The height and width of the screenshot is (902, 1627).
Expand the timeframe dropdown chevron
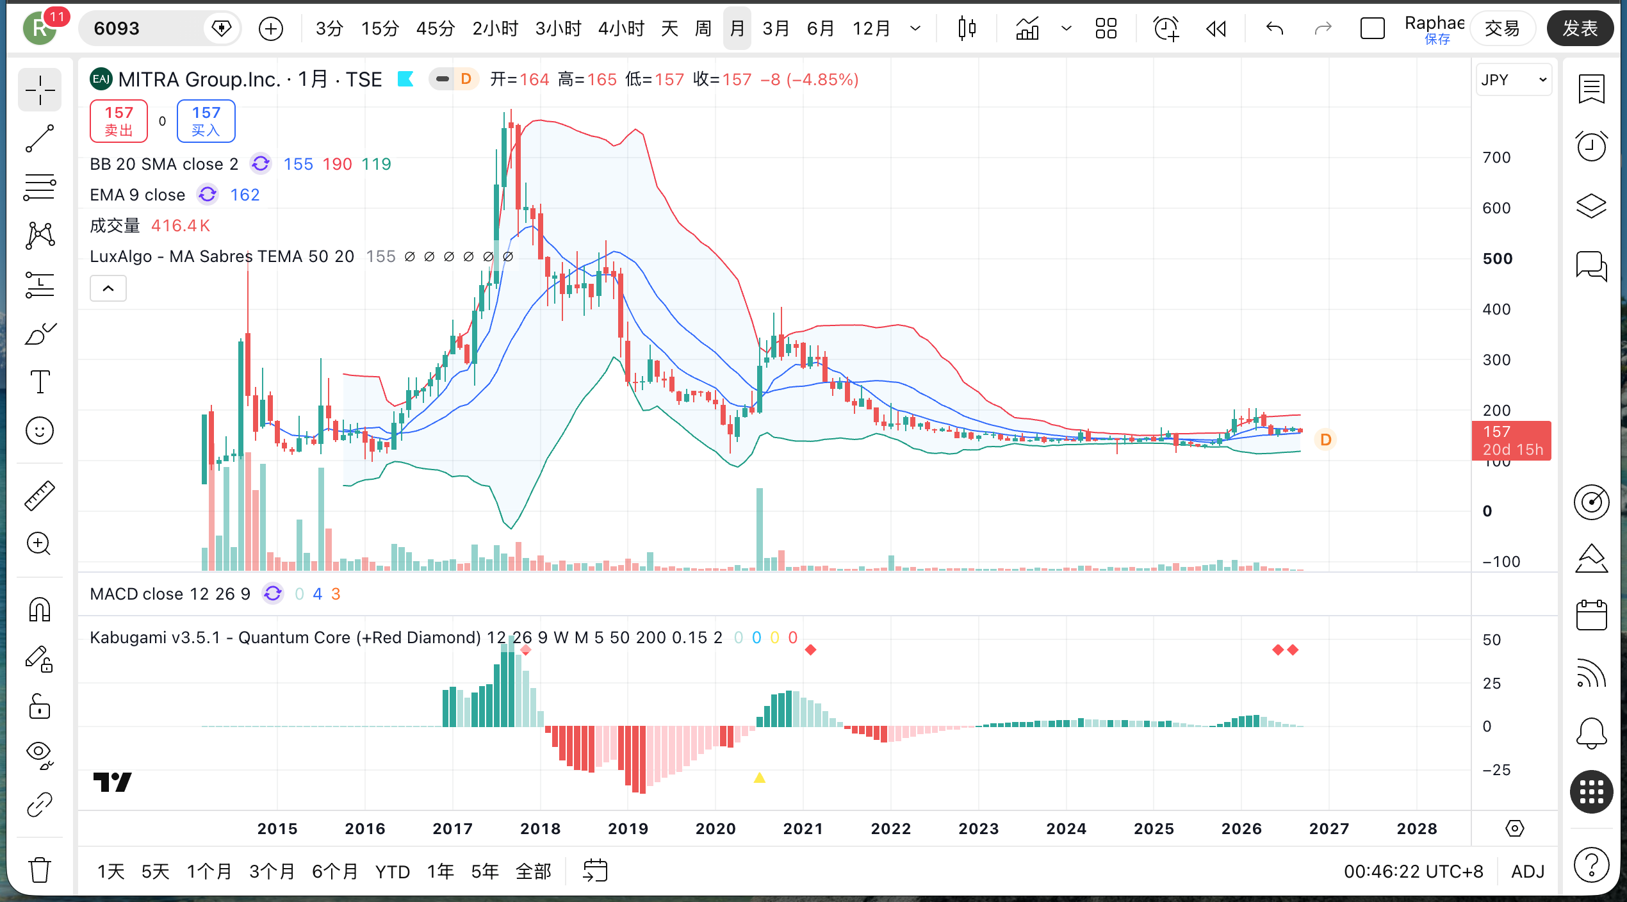916,28
